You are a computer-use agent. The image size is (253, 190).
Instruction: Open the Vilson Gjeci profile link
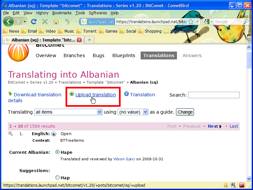tap(124, 159)
